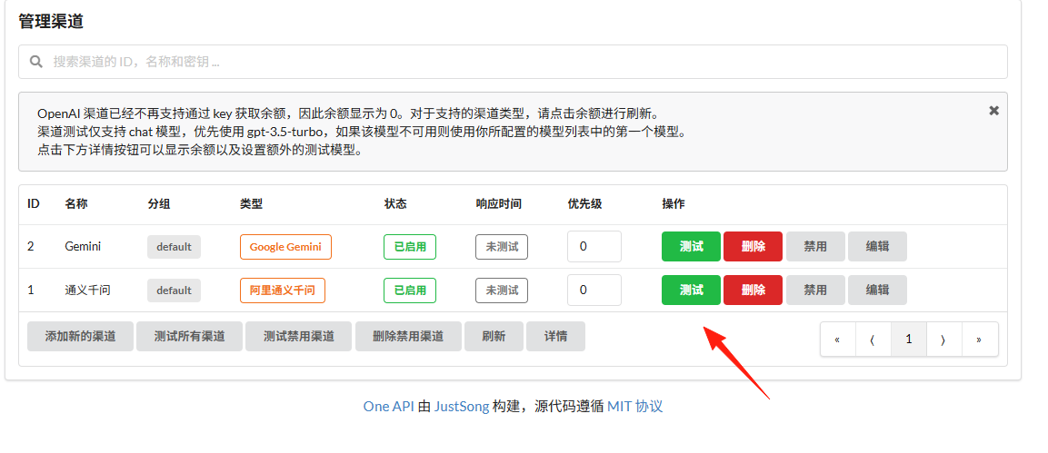This screenshot has width=1048, height=453.
Task: Disable the 通义千问 channel
Action: 814,291
